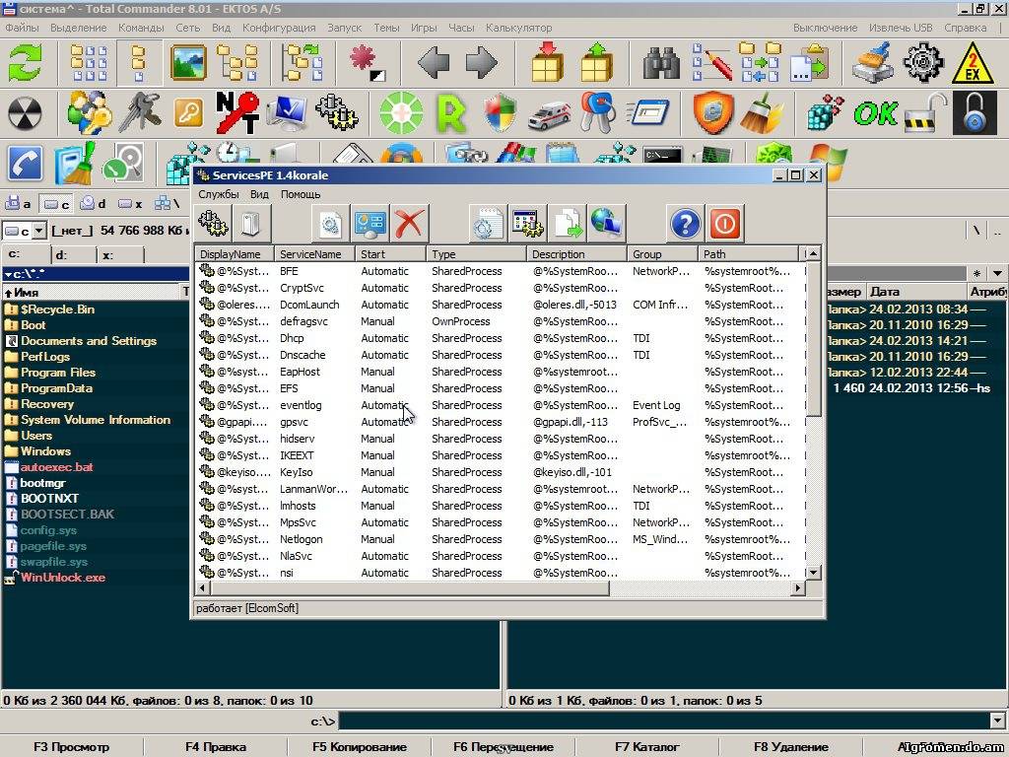The height and width of the screenshot is (757, 1009).
Task: Open the Службы menu in ServicesPE
Action: pyautogui.click(x=218, y=194)
